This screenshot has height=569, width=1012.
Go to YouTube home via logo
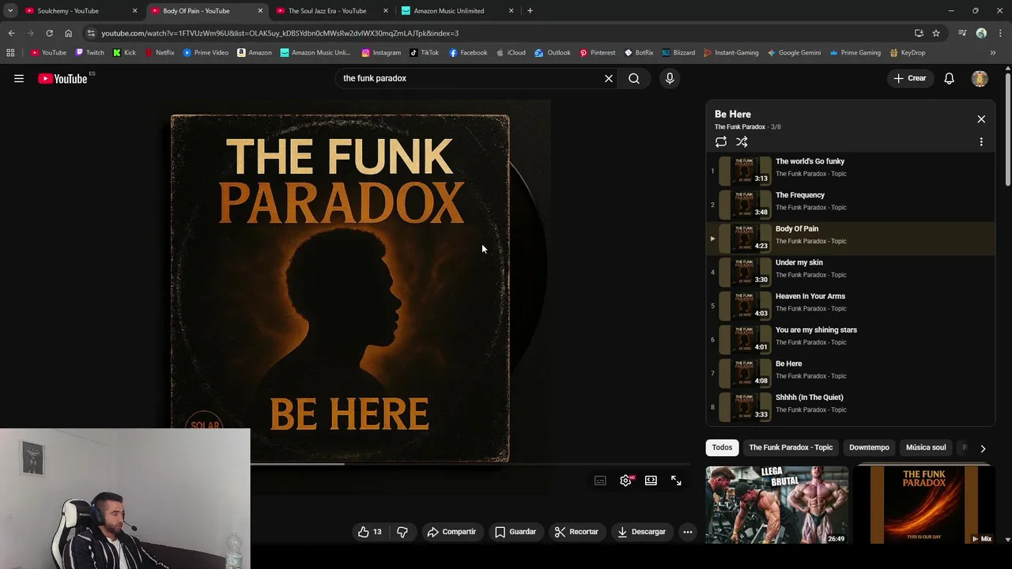(62, 78)
